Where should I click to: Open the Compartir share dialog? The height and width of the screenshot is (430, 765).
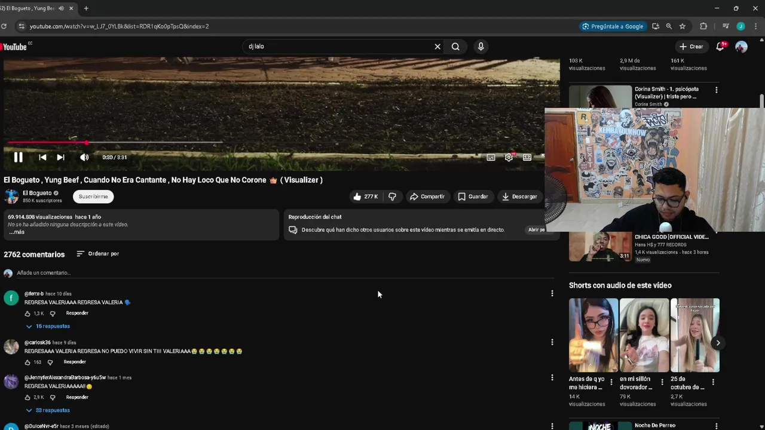pyautogui.click(x=427, y=196)
